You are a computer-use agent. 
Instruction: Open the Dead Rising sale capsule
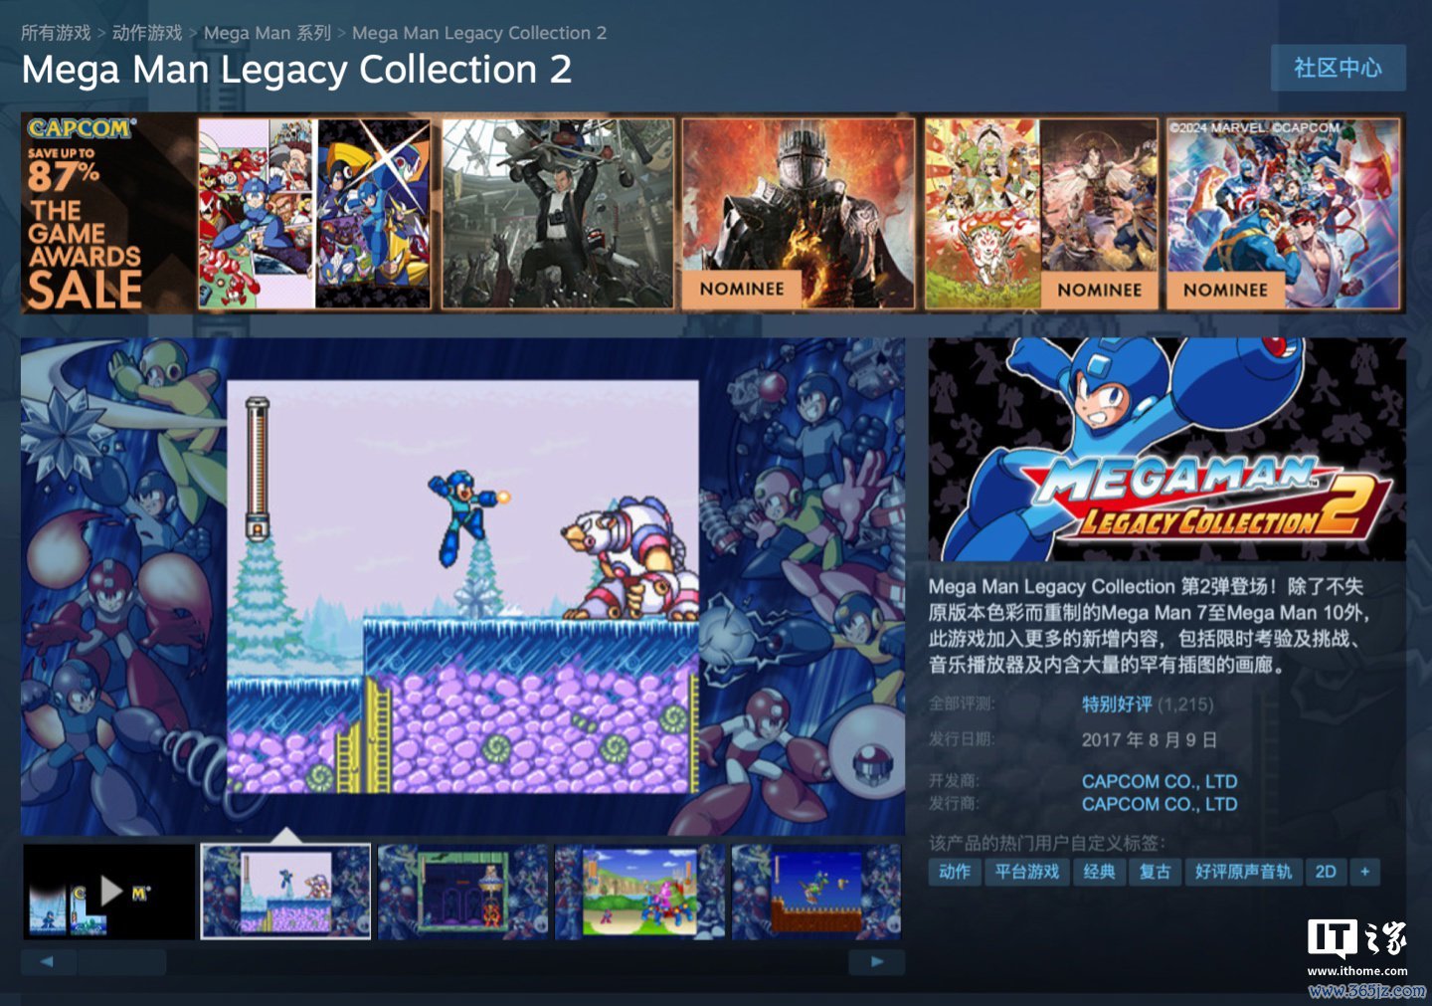pyautogui.click(x=557, y=214)
